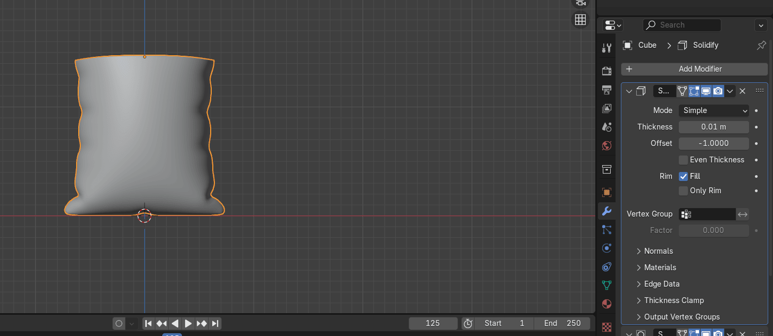Viewport: 773px width, 336px height.
Task: Open the Material properties tab
Action: coord(606,304)
